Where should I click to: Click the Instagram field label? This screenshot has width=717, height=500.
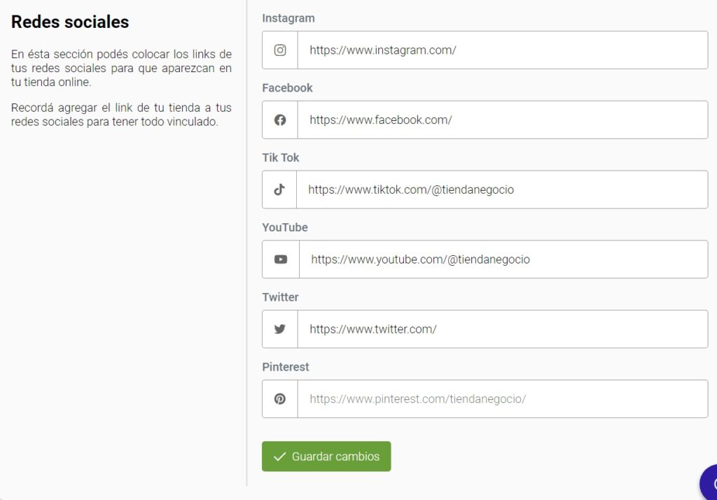[288, 18]
